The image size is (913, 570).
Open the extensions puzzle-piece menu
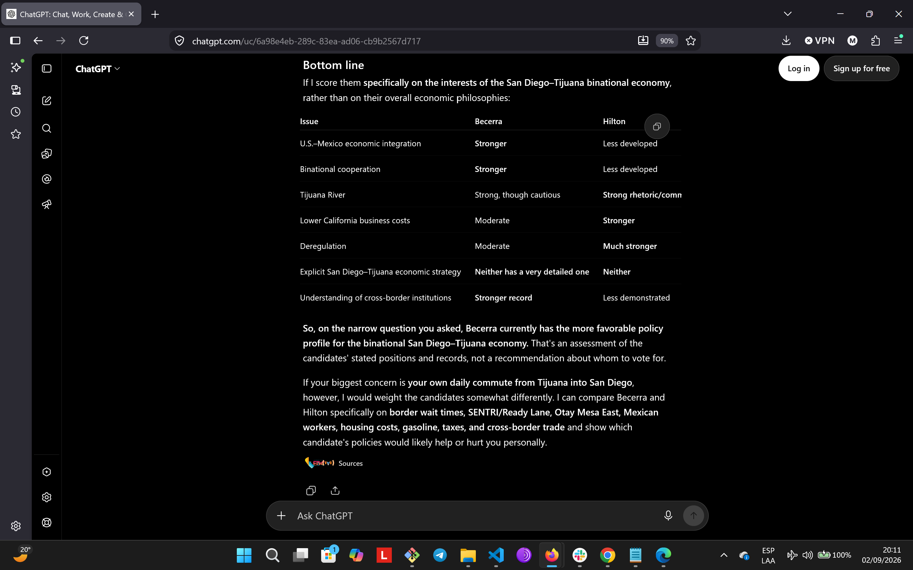coord(876,41)
